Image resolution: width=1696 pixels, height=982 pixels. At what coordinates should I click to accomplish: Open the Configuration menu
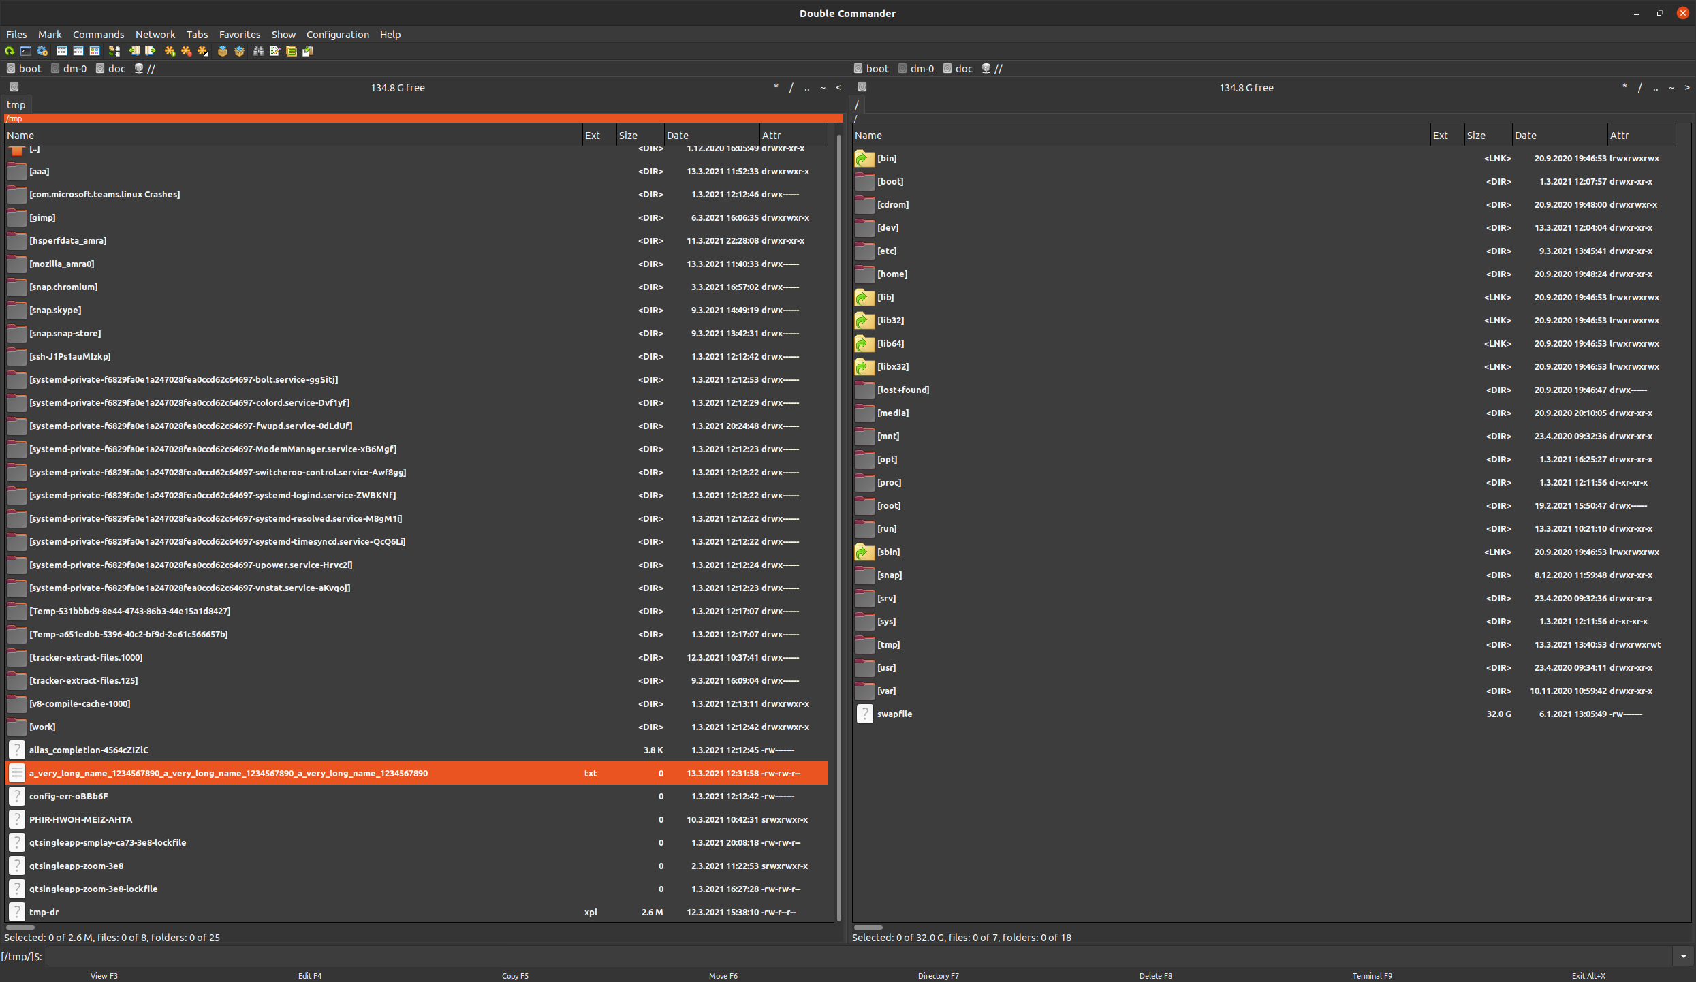pyautogui.click(x=338, y=34)
